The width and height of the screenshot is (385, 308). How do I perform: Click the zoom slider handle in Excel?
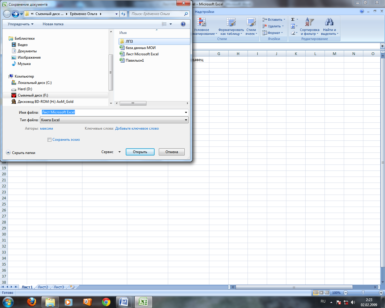[x=363, y=293]
